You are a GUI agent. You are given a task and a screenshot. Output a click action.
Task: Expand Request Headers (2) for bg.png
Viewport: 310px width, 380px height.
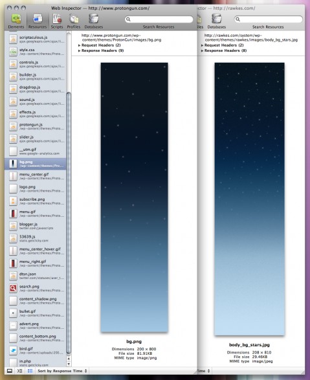[99, 45]
